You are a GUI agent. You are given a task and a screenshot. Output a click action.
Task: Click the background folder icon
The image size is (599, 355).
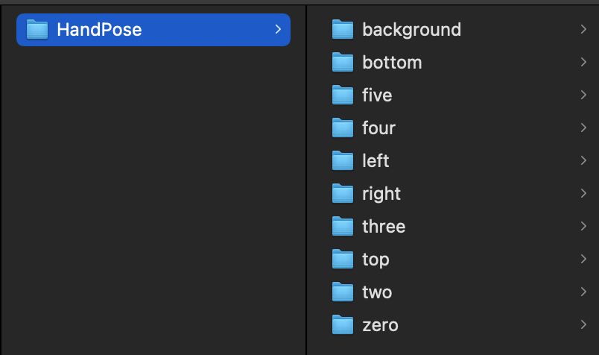[342, 30]
